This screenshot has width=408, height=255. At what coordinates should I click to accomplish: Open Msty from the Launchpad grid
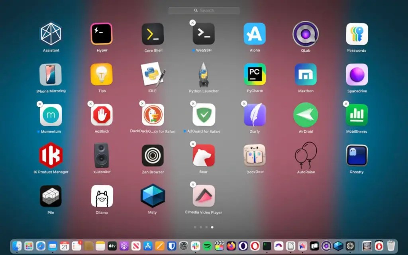[x=153, y=196]
